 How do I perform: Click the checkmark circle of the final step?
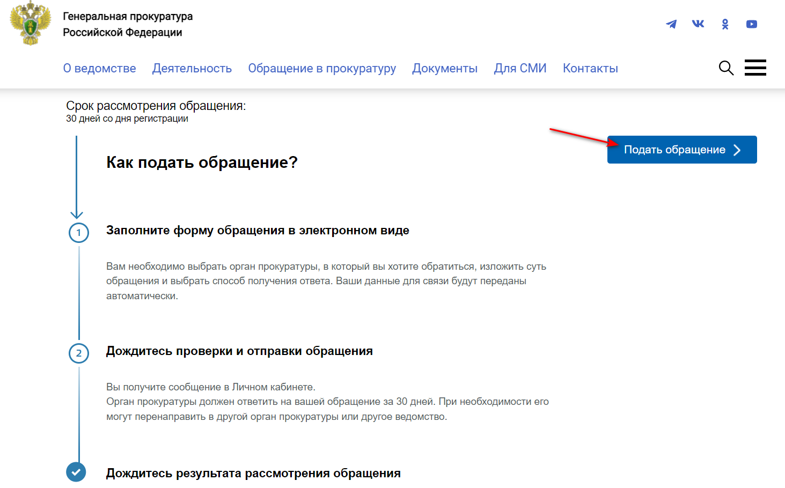click(x=76, y=472)
